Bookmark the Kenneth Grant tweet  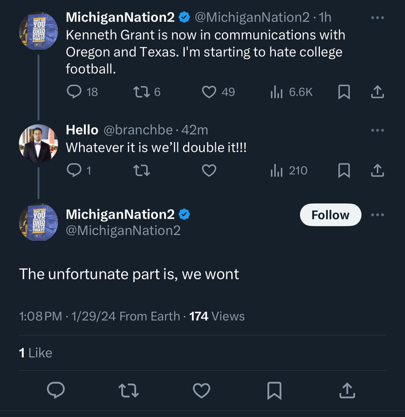coord(344,92)
